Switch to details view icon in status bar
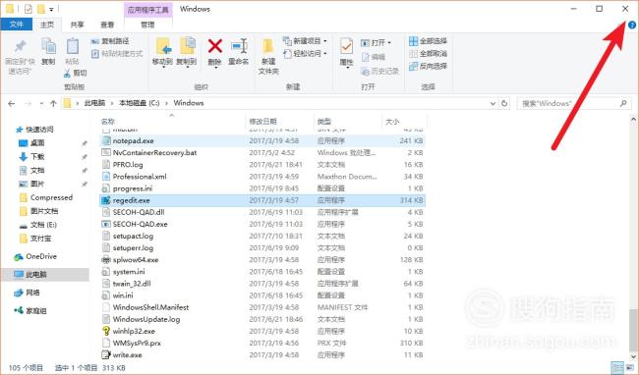Screen dimensions: 639x375 [617, 367]
